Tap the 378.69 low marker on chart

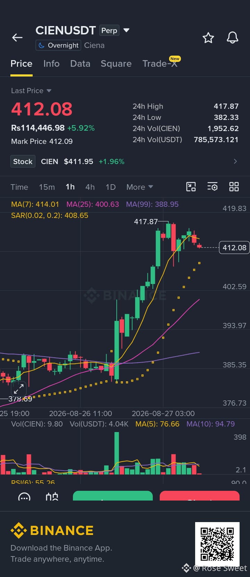tap(20, 399)
